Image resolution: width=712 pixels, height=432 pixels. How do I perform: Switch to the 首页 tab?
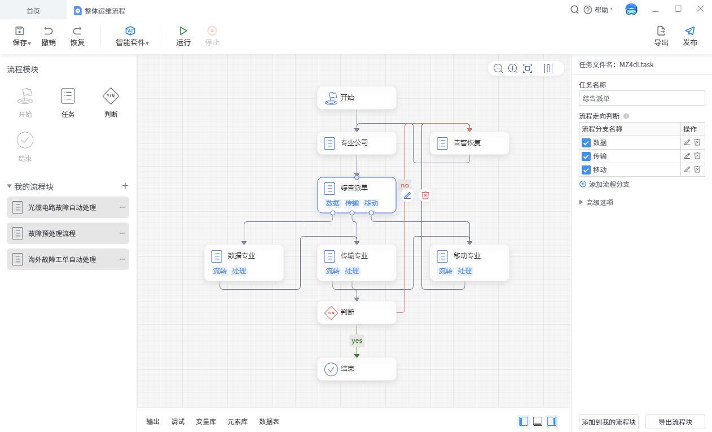[33, 11]
